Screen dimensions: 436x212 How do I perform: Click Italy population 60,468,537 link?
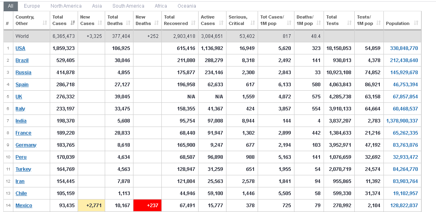[405, 109]
